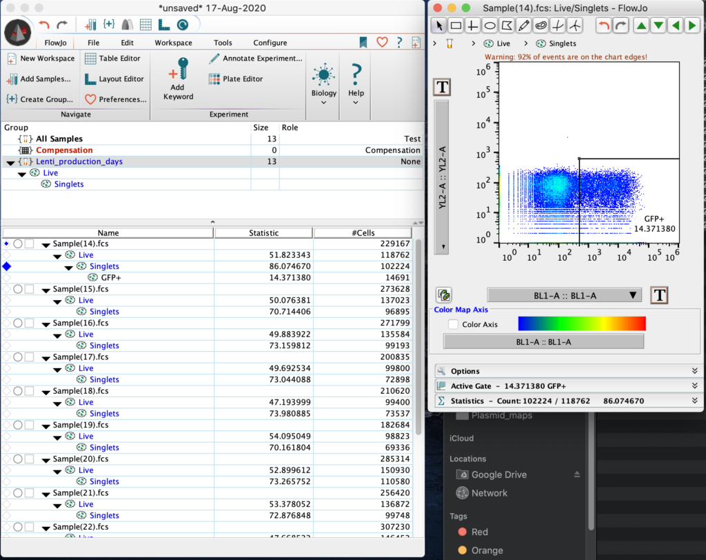Screen dimensions: 706x560
Task: Collapse the Sample(14).fcs tree row
Action: (x=46, y=245)
